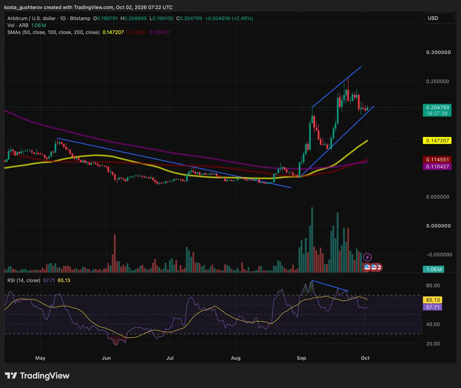The image size is (461, 388).
Task: Select the Vol · ARB indicator legend
Action: click(18, 25)
